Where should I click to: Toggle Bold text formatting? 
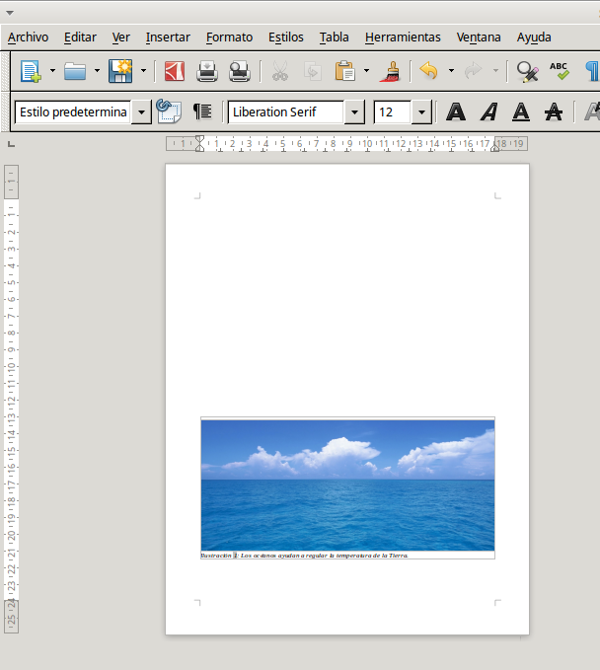(x=456, y=112)
